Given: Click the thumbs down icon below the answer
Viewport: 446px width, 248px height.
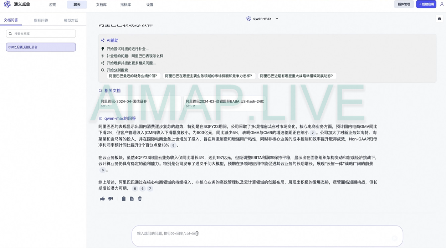Looking at the screenshot, I should pos(111,199).
